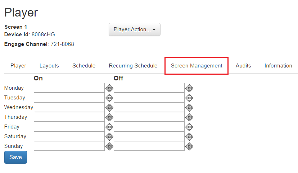
Task: Click the Sunday Off time picker icon
Action: coord(189,146)
